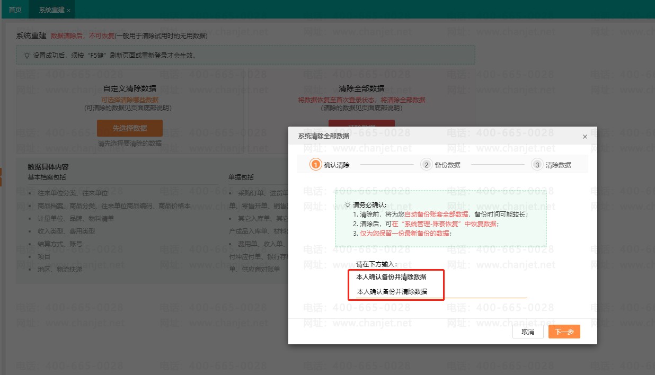
Task: Click the 可选择清除哪些数据 orange text
Action: tap(130, 100)
